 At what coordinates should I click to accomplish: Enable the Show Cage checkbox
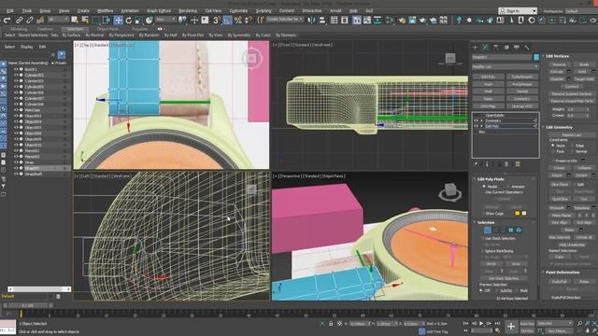click(x=484, y=214)
